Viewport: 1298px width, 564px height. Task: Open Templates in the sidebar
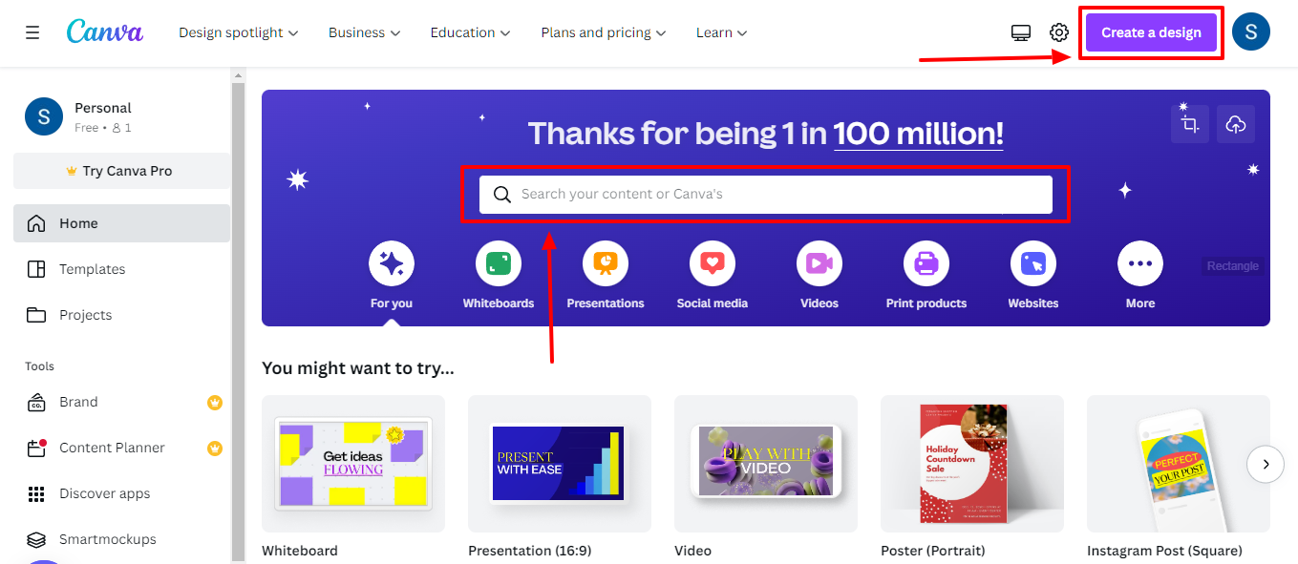coord(122,269)
